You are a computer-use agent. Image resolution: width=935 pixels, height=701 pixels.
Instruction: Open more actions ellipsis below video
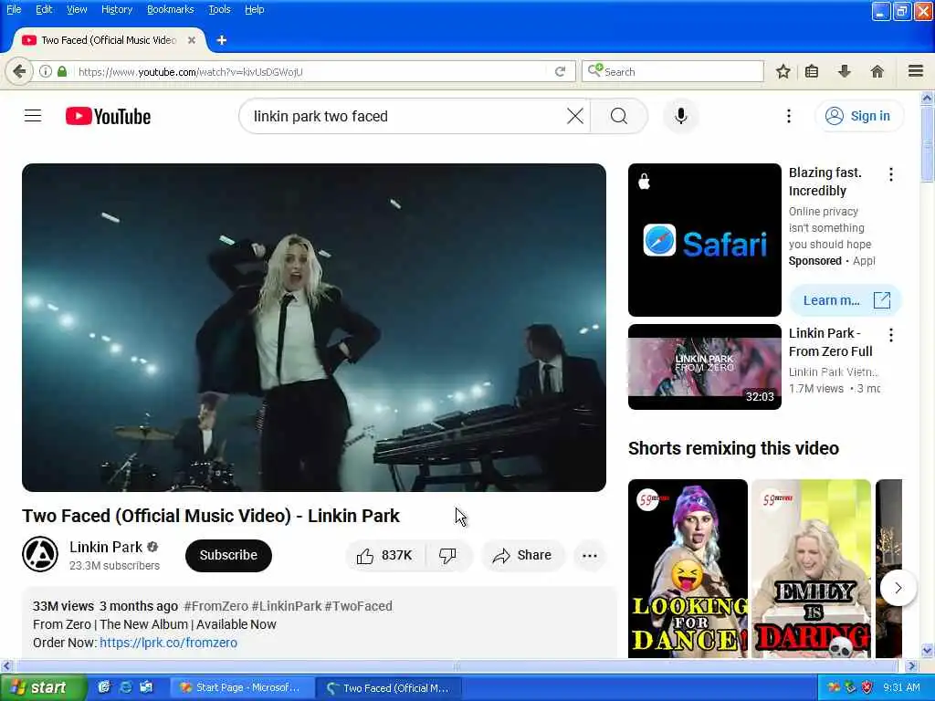tap(589, 556)
